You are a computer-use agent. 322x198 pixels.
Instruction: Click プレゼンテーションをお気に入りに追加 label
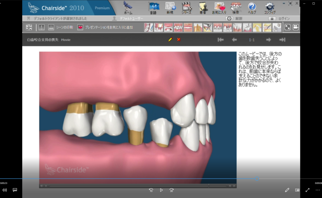[109, 27]
